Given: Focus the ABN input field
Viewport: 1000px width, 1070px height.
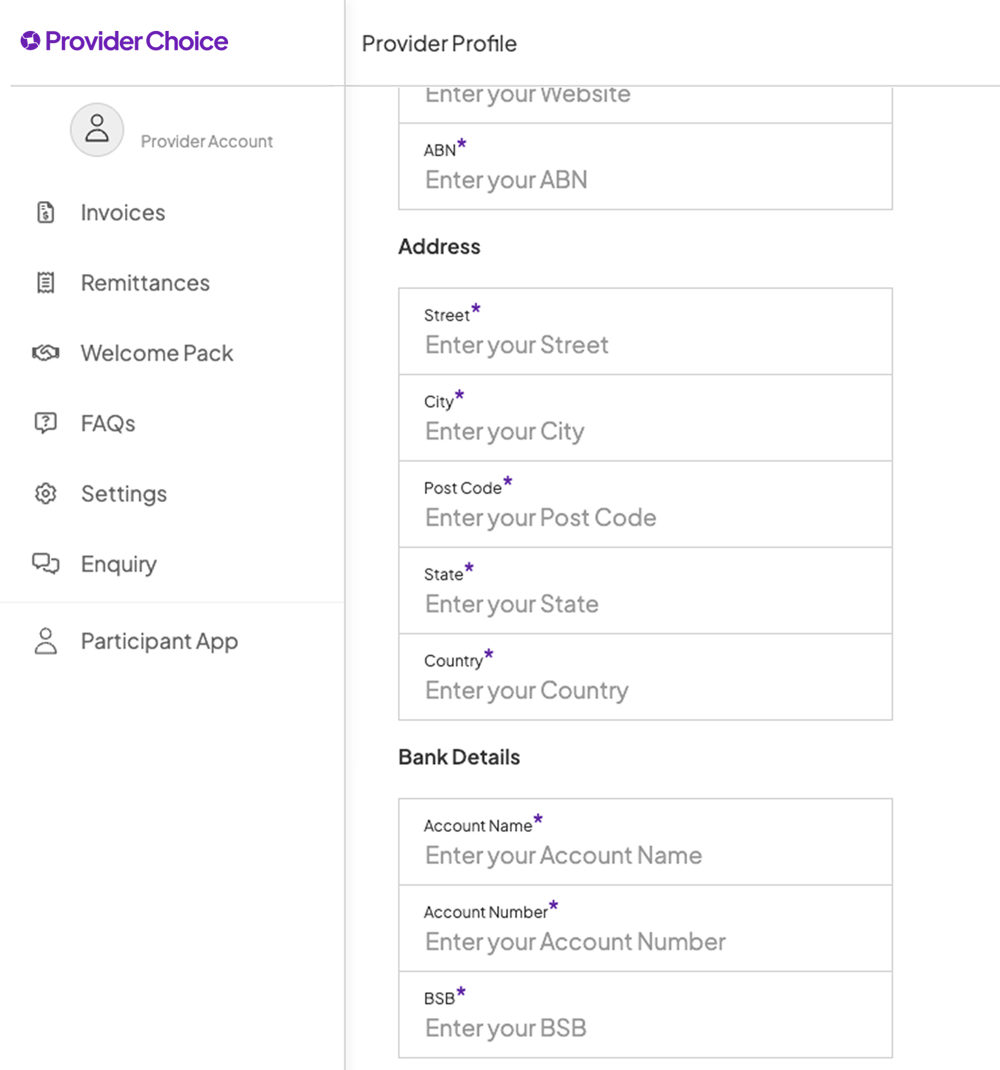Looking at the screenshot, I should [x=644, y=180].
